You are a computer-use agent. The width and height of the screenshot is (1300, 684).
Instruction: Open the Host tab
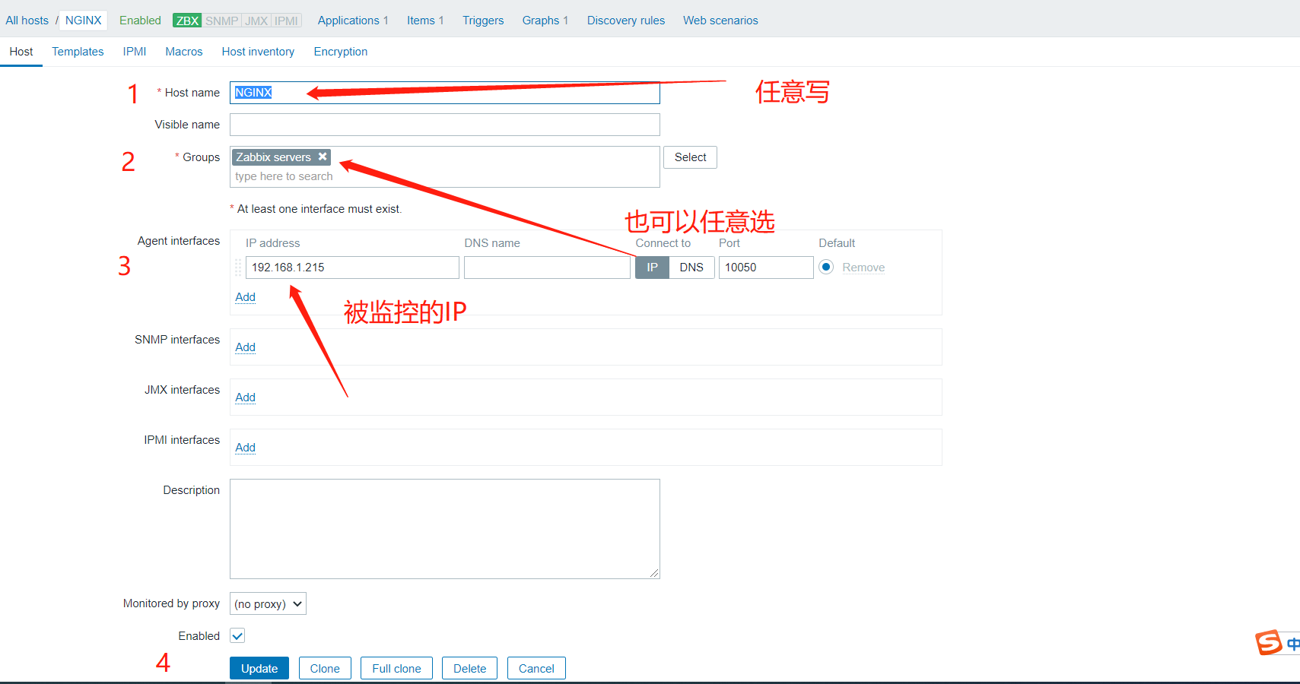(x=21, y=52)
